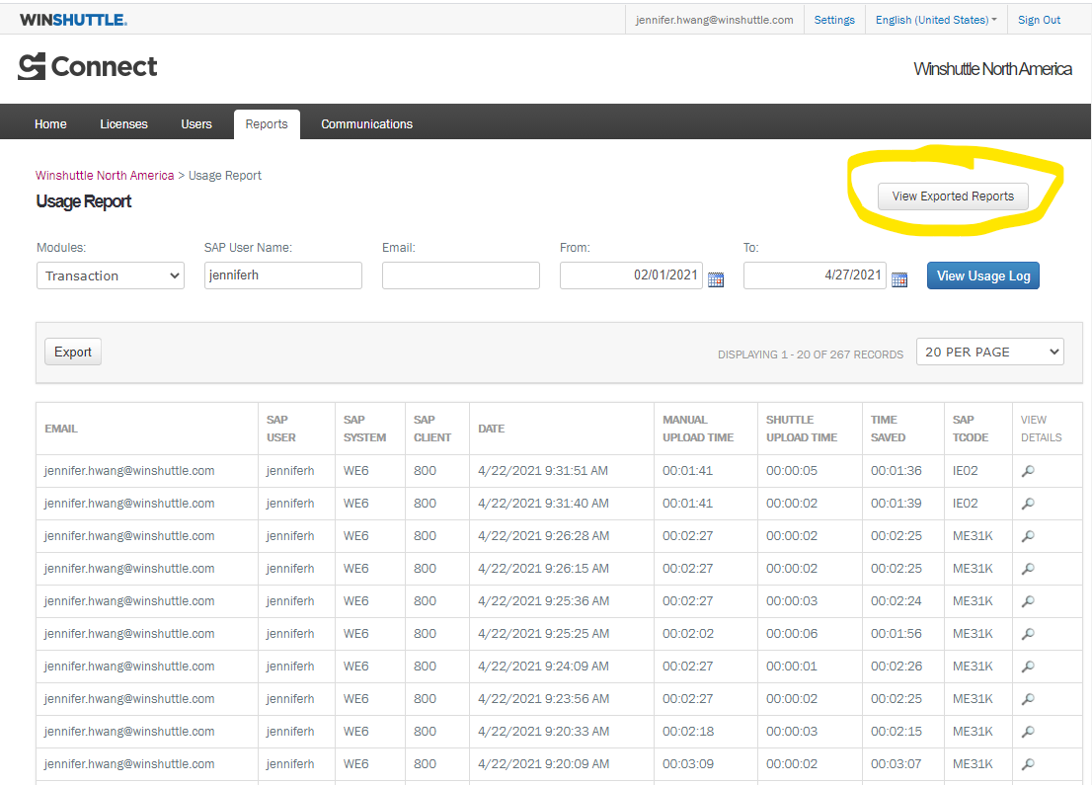1092x785 pixels.
Task: View details of 9:31:40 AM record
Action: [x=1028, y=504]
